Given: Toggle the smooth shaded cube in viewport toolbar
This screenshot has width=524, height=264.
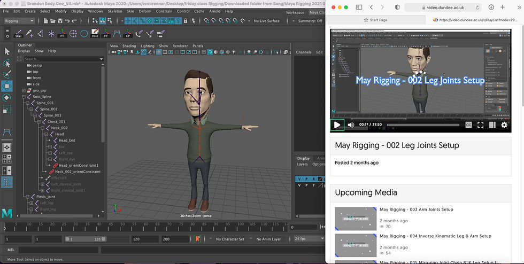Looking at the screenshot, I should click(x=210, y=52).
